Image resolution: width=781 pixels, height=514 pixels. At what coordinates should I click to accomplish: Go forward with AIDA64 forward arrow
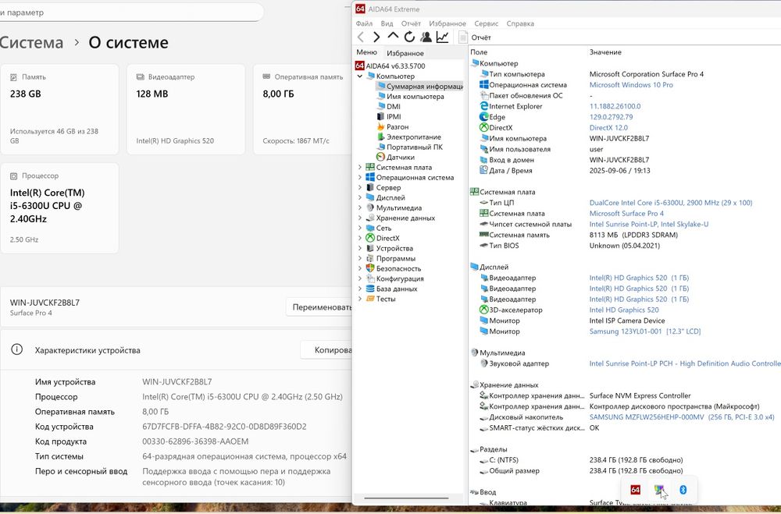point(376,37)
